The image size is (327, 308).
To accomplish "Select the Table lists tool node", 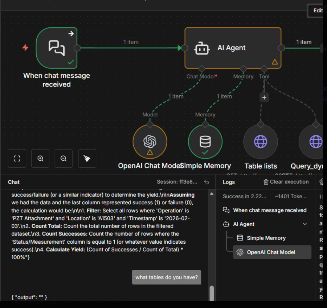I will 260,141.
